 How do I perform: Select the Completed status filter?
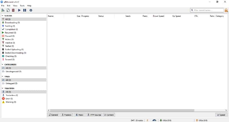[24, 29]
